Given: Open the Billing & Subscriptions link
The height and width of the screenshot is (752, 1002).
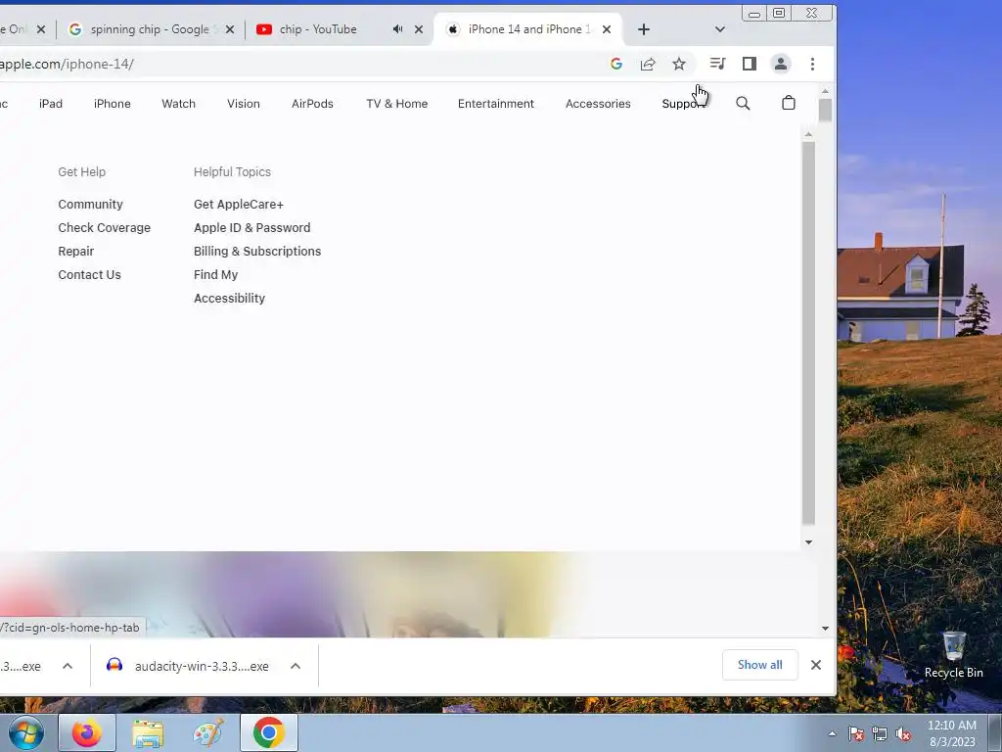Looking at the screenshot, I should (257, 252).
